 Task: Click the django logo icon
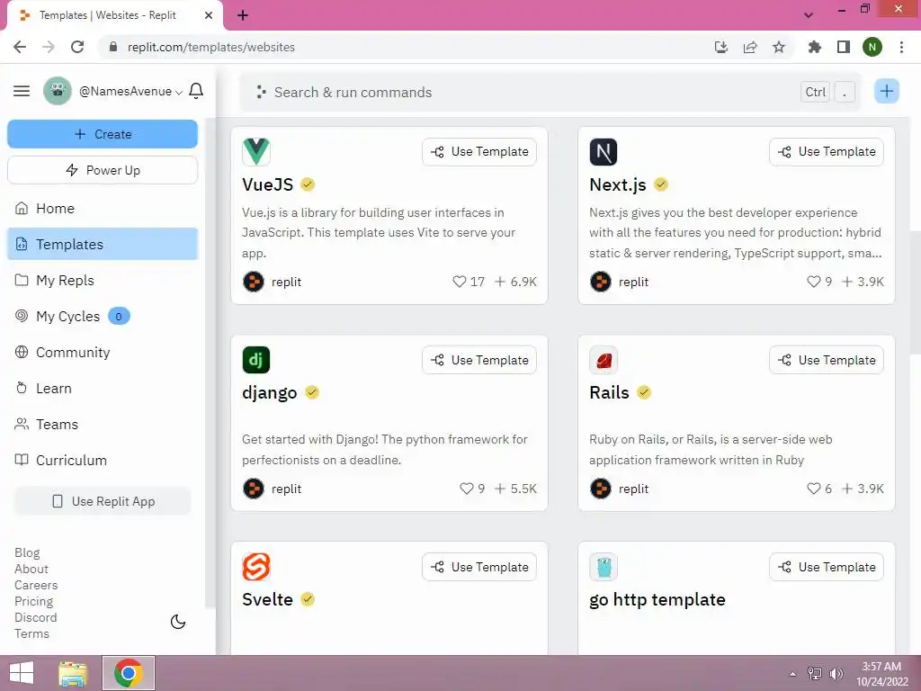coord(256,360)
